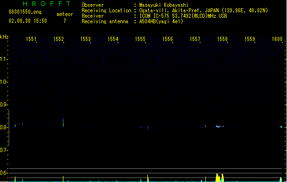Click the yellow power spike under 1552

[x=63, y=179]
